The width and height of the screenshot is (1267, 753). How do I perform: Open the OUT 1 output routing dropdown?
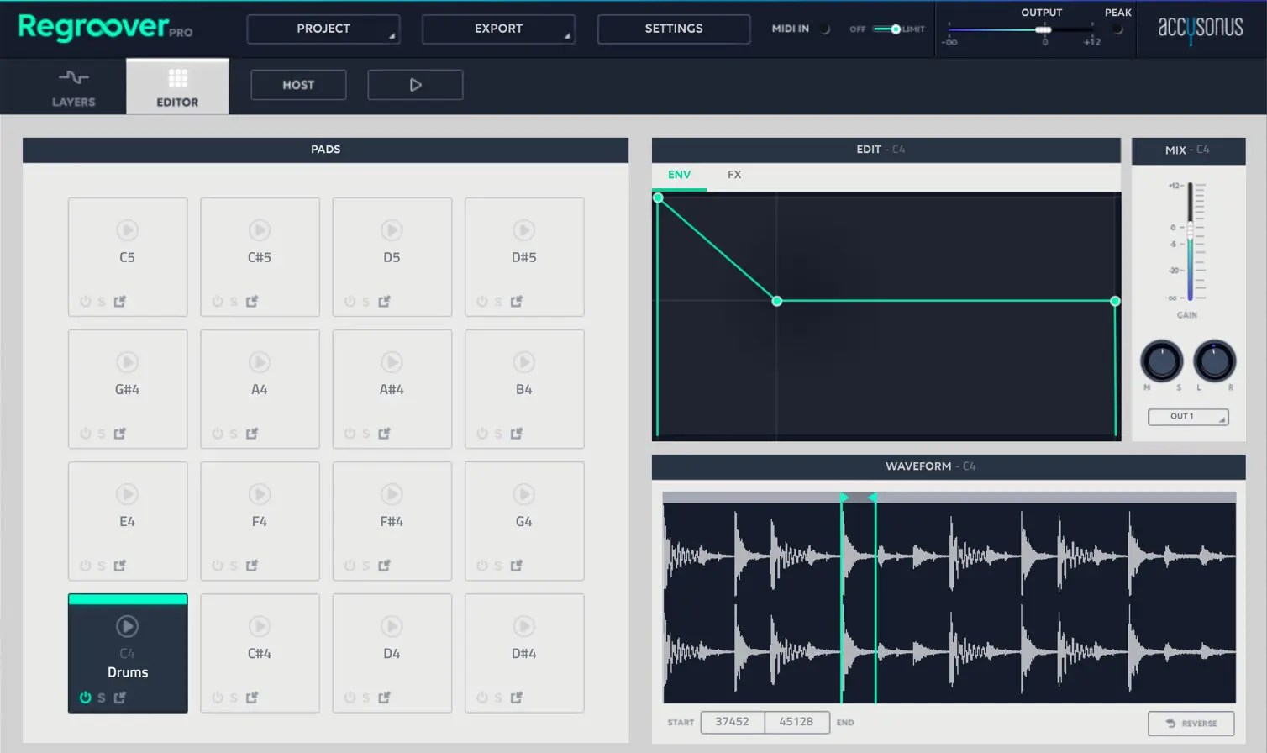tap(1187, 416)
